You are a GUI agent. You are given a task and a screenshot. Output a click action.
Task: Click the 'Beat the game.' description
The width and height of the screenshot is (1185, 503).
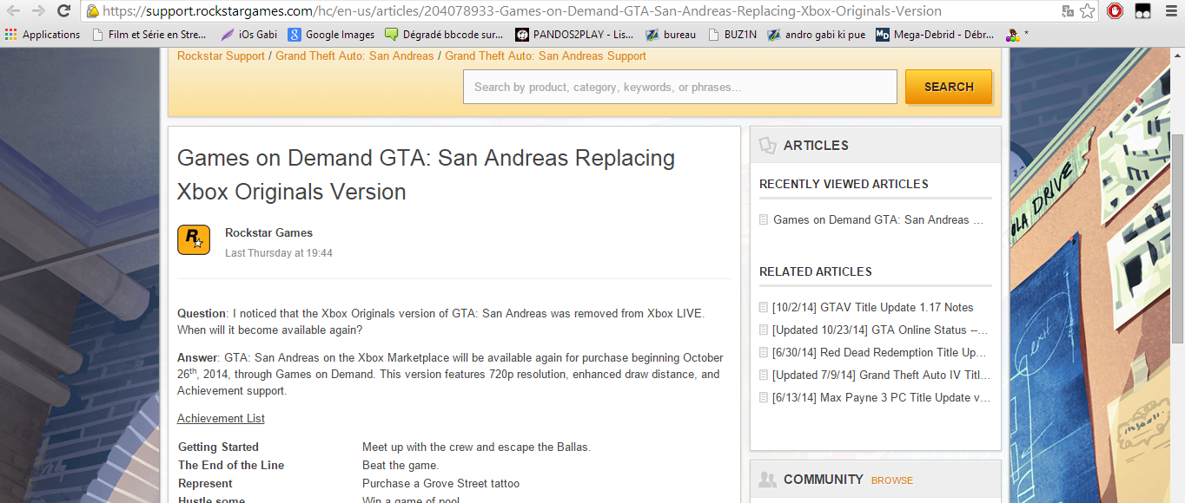point(401,466)
